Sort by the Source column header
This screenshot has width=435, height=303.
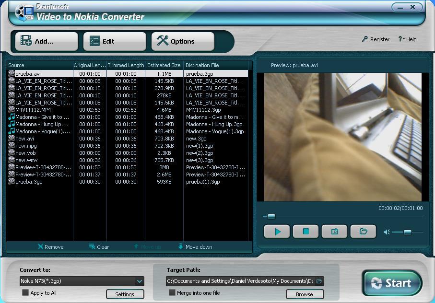point(39,65)
